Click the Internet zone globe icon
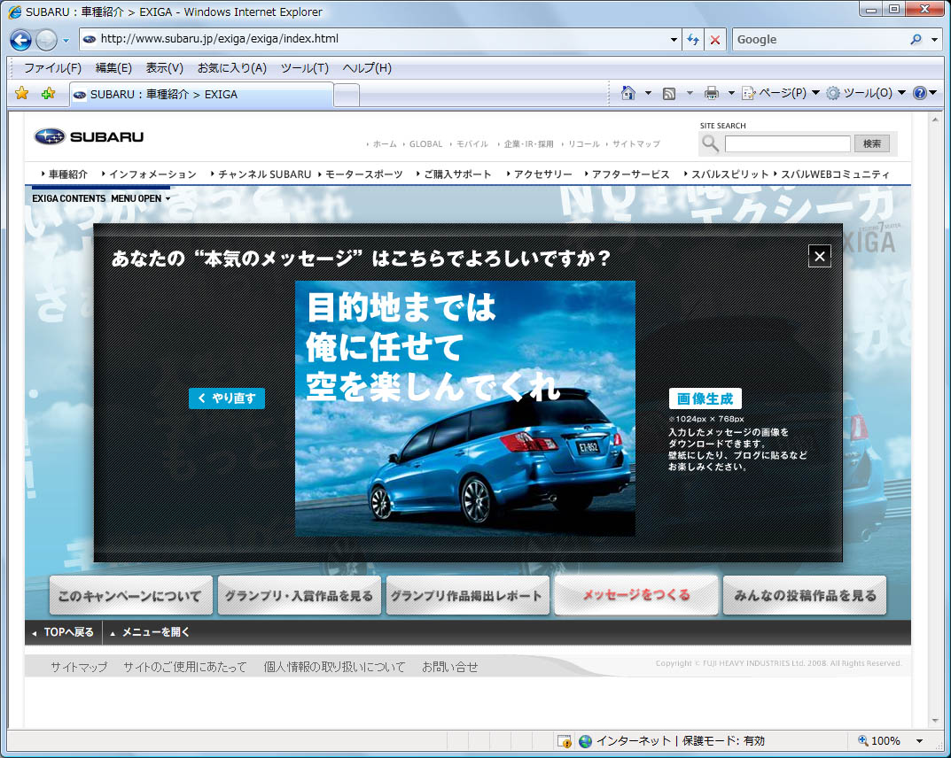This screenshot has height=758, width=951. click(x=585, y=741)
